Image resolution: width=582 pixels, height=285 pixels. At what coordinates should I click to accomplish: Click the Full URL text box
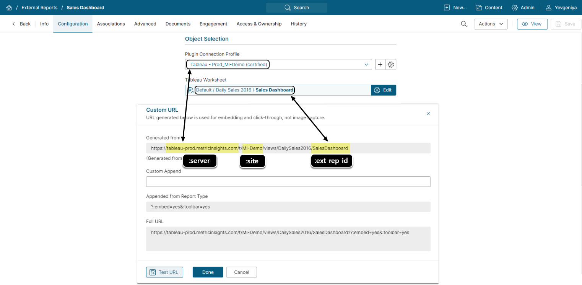[x=288, y=239]
